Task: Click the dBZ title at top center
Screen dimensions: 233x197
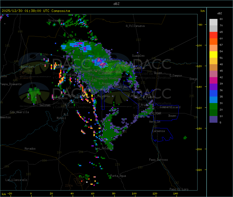Action: 116,4
